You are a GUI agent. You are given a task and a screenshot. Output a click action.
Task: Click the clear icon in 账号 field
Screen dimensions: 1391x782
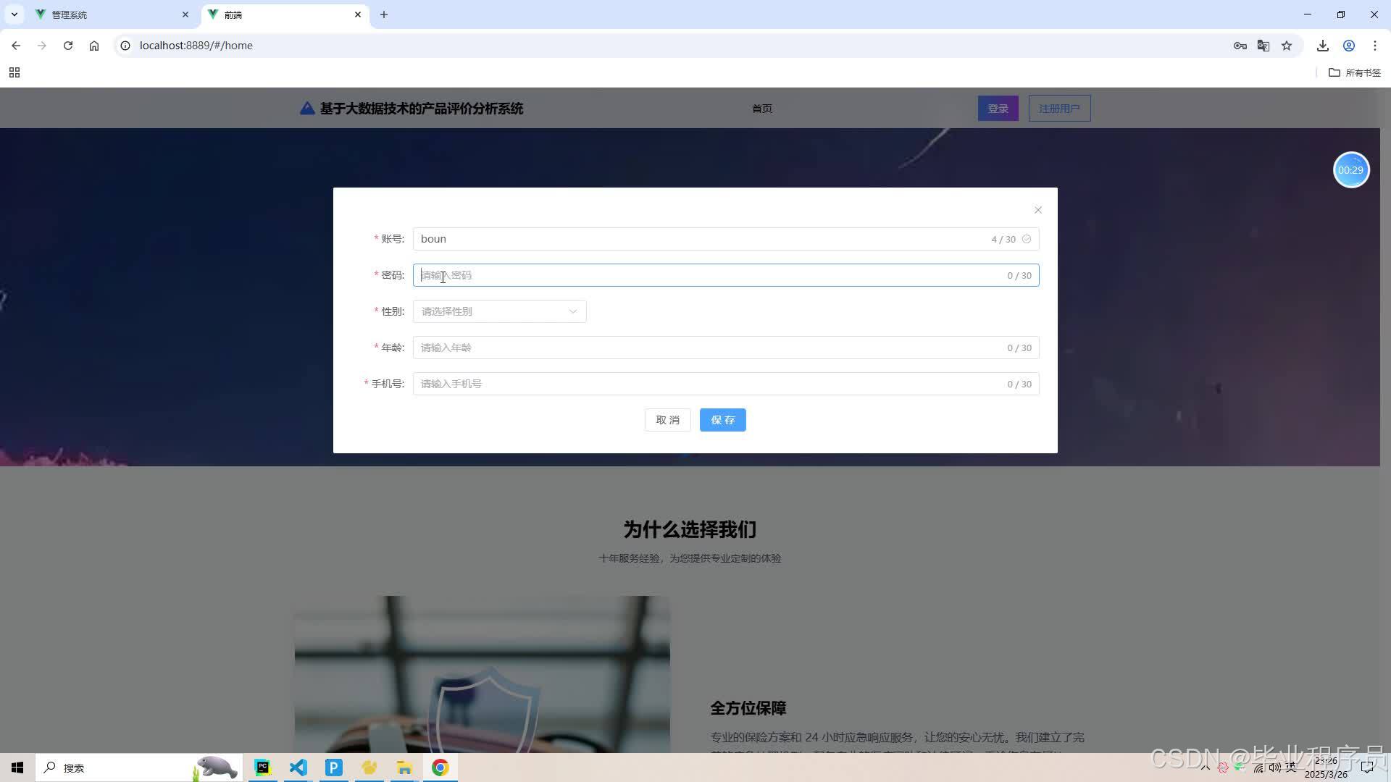pos(1027,239)
